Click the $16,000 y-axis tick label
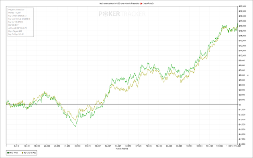 (x=242, y=26)
